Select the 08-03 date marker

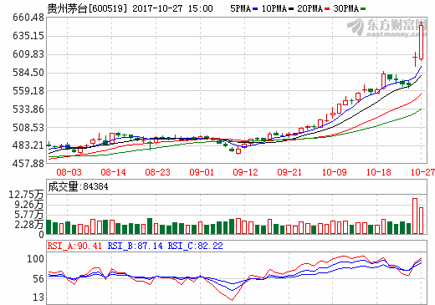click(69, 172)
